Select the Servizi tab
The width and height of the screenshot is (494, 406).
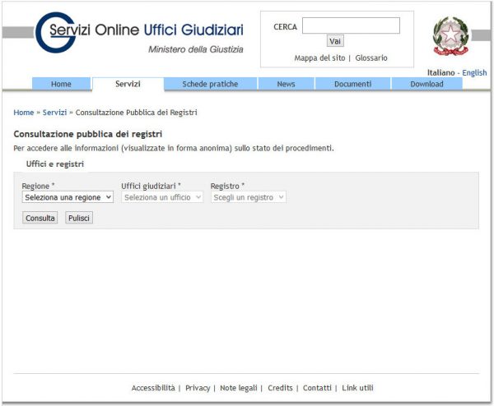coord(128,84)
